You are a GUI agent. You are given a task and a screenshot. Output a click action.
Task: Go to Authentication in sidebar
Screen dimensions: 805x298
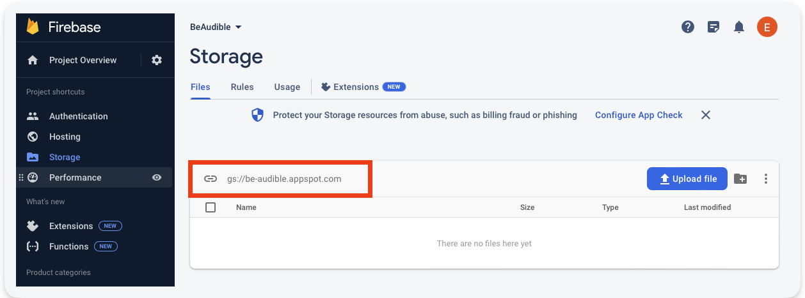tap(79, 116)
